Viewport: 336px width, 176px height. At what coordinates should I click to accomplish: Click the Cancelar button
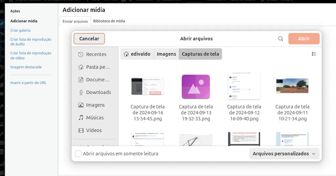pos(89,39)
